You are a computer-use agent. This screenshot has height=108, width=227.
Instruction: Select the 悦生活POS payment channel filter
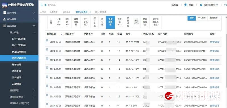pos(119,22)
